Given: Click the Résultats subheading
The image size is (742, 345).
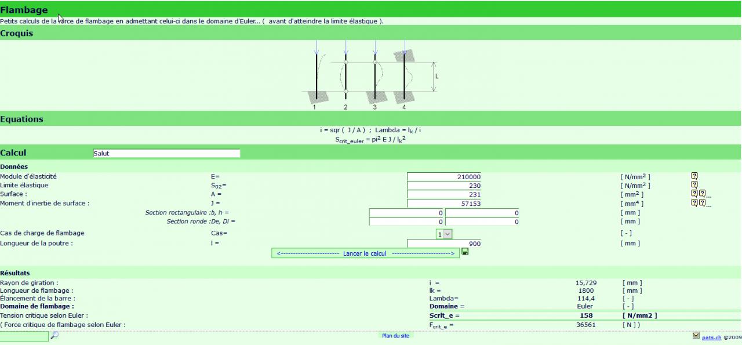Looking at the screenshot, I should point(15,273).
